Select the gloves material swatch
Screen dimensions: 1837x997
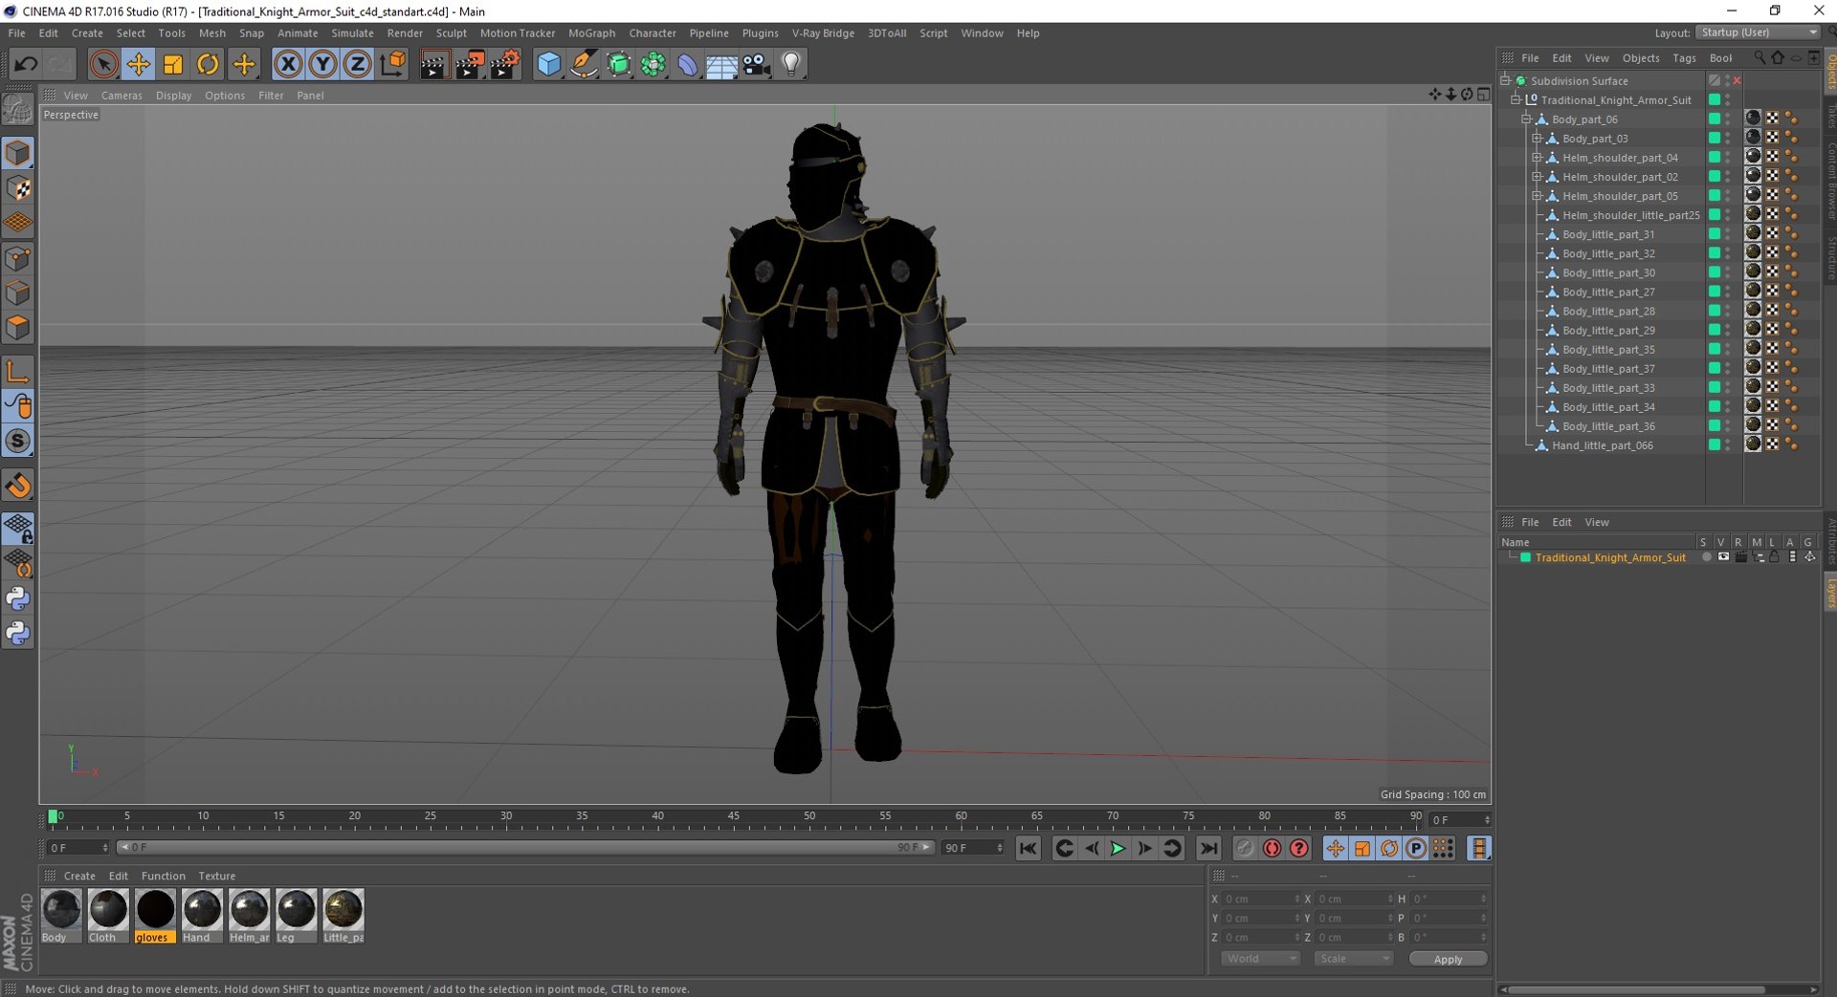155,916
